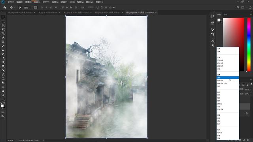Open Auto-Select layer/group dropdown
Image resolution: width=253 pixels, height=142 pixels.
(27, 7)
